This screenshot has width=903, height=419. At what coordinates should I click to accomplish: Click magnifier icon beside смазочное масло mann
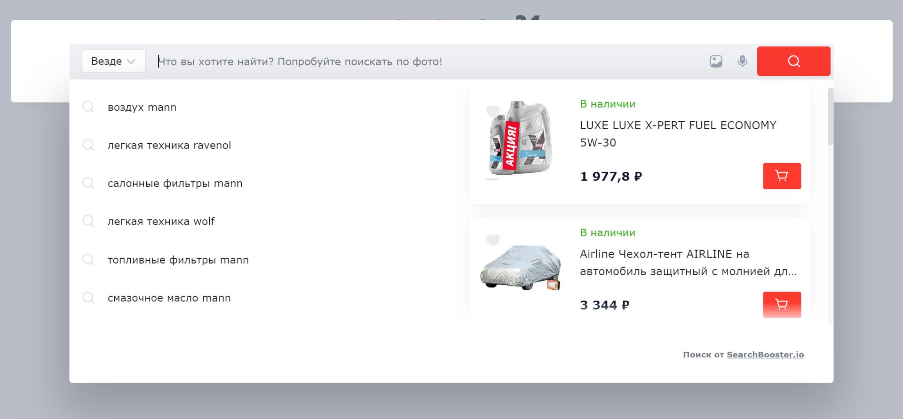88,298
